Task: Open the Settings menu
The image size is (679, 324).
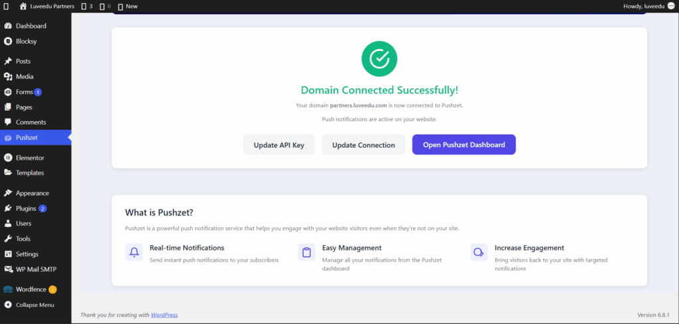Action: pyautogui.click(x=36, y=254)
